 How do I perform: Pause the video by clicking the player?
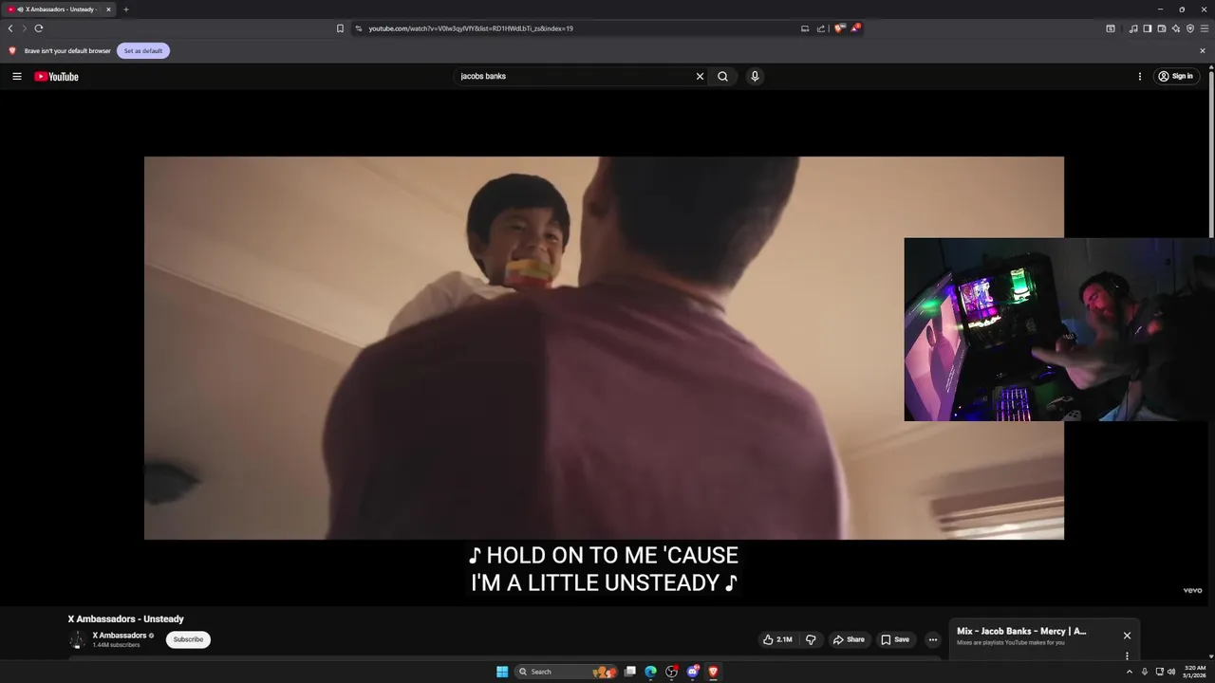click(x=604, y=348)
